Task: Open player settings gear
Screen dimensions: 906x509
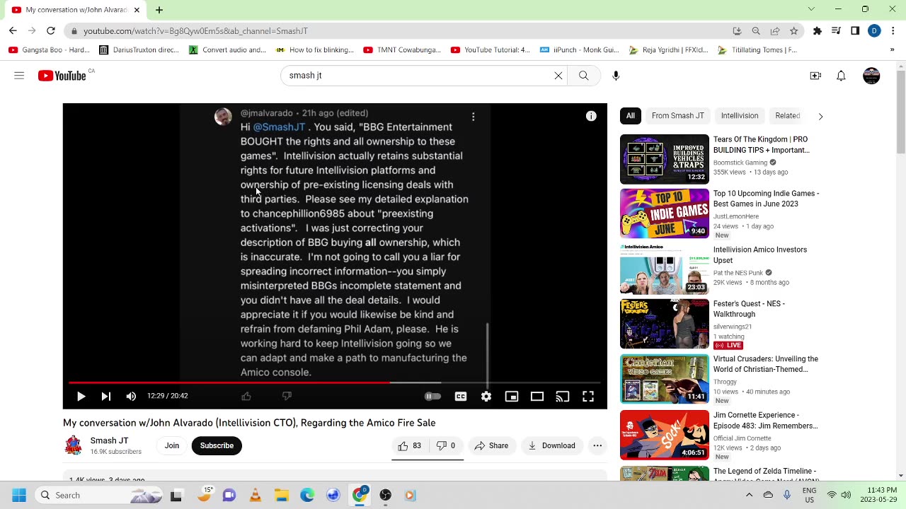Action: [486, 397]
